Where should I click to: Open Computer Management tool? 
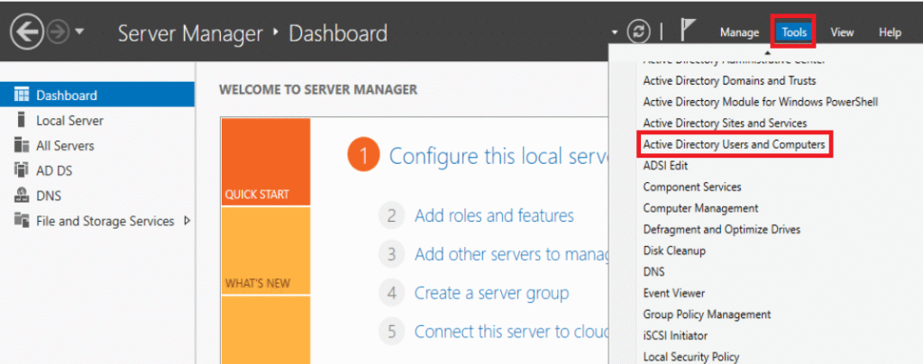pos(700,208)
